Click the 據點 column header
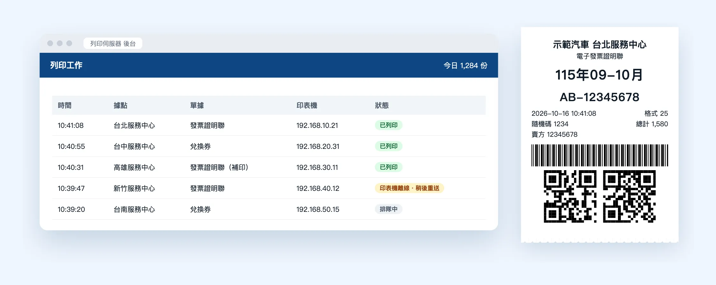 pyautogui.click(x=121, y=105)
